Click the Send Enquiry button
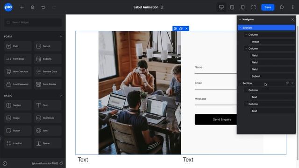The width and height of the screenshot is (299, 168). point(216,119)
